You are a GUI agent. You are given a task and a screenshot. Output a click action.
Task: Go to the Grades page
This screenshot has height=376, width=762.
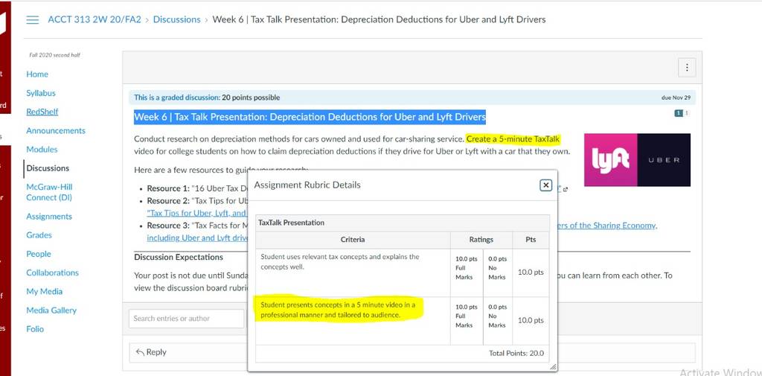click(39, 235)
